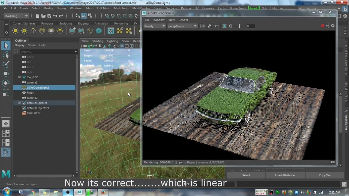Activate the Rotate tool in toolbox
Image resolution: width=349 pixels, height=196 pixels.
6,83
